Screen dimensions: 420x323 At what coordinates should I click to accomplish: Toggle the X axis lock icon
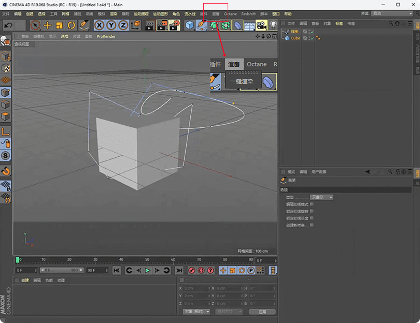[99, 25]
